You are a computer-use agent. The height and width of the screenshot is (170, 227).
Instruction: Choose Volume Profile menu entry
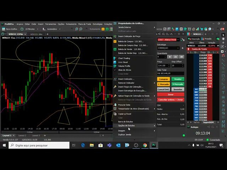(x=124, y=66)
